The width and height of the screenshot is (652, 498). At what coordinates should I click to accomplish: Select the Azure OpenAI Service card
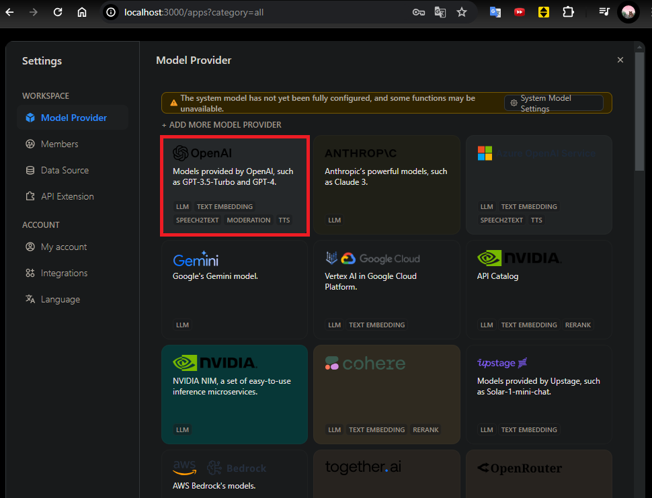539,185
